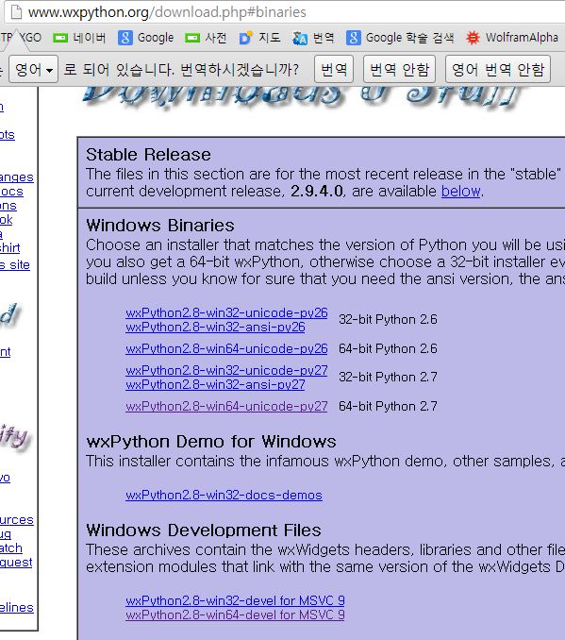Viewport: 565px width, 640px height.
Task: Download wxPython2.8-win64-unicode-py26
Action: pyautogui.click(x=226, y=348)
